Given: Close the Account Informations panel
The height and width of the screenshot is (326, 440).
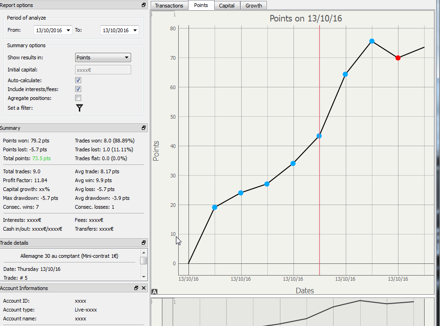Looking at the screenshot, I should [144, 288].
